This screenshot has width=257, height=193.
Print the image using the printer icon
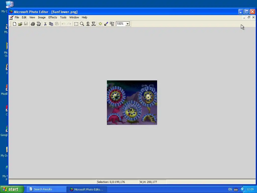[x=33, y=24]
